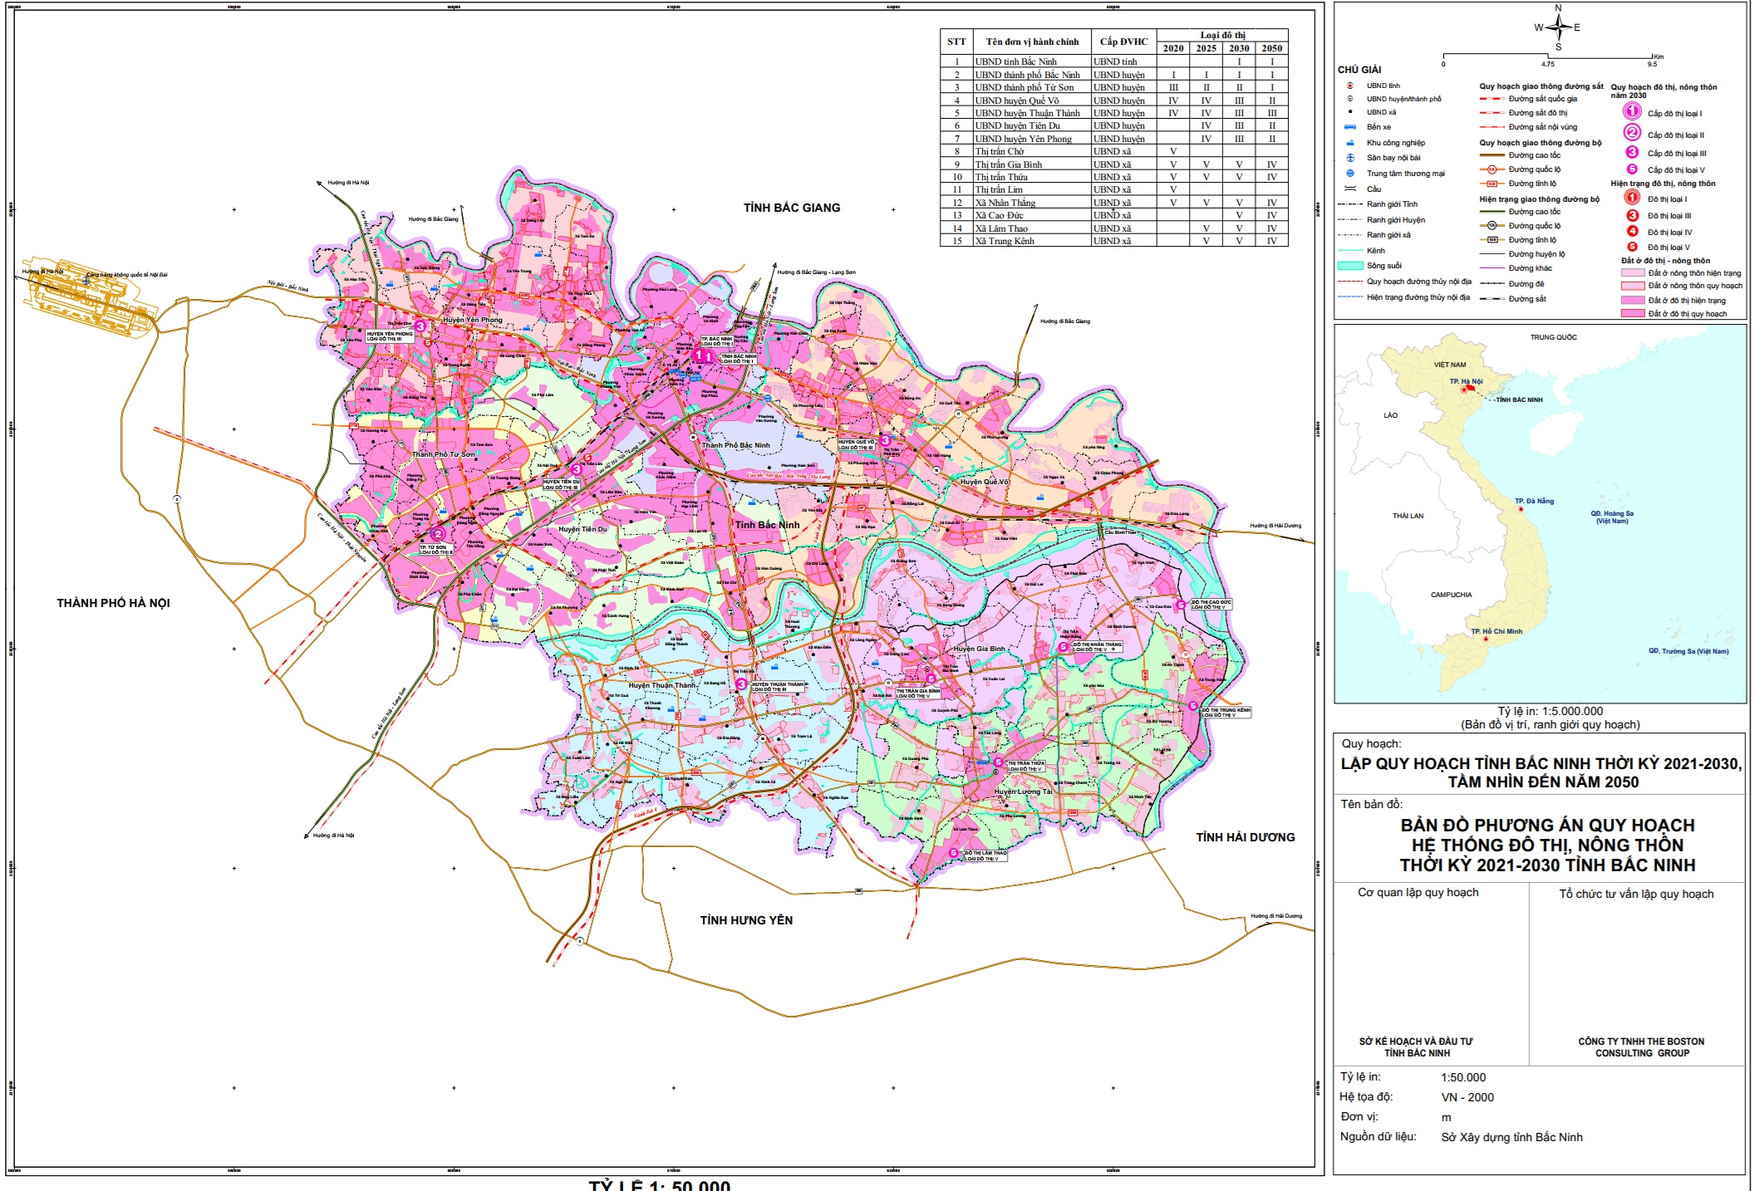Click the Sông suối cyan color swatch

click(1350, 266)
